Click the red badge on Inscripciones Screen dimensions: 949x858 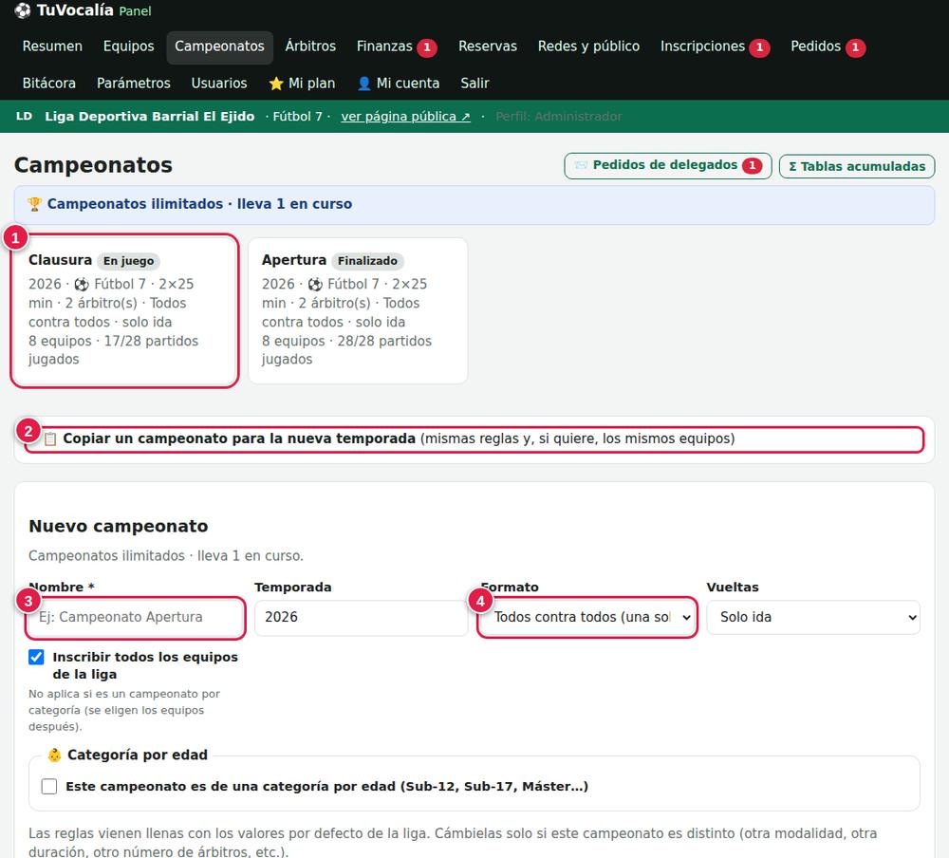tap(759, 47)
